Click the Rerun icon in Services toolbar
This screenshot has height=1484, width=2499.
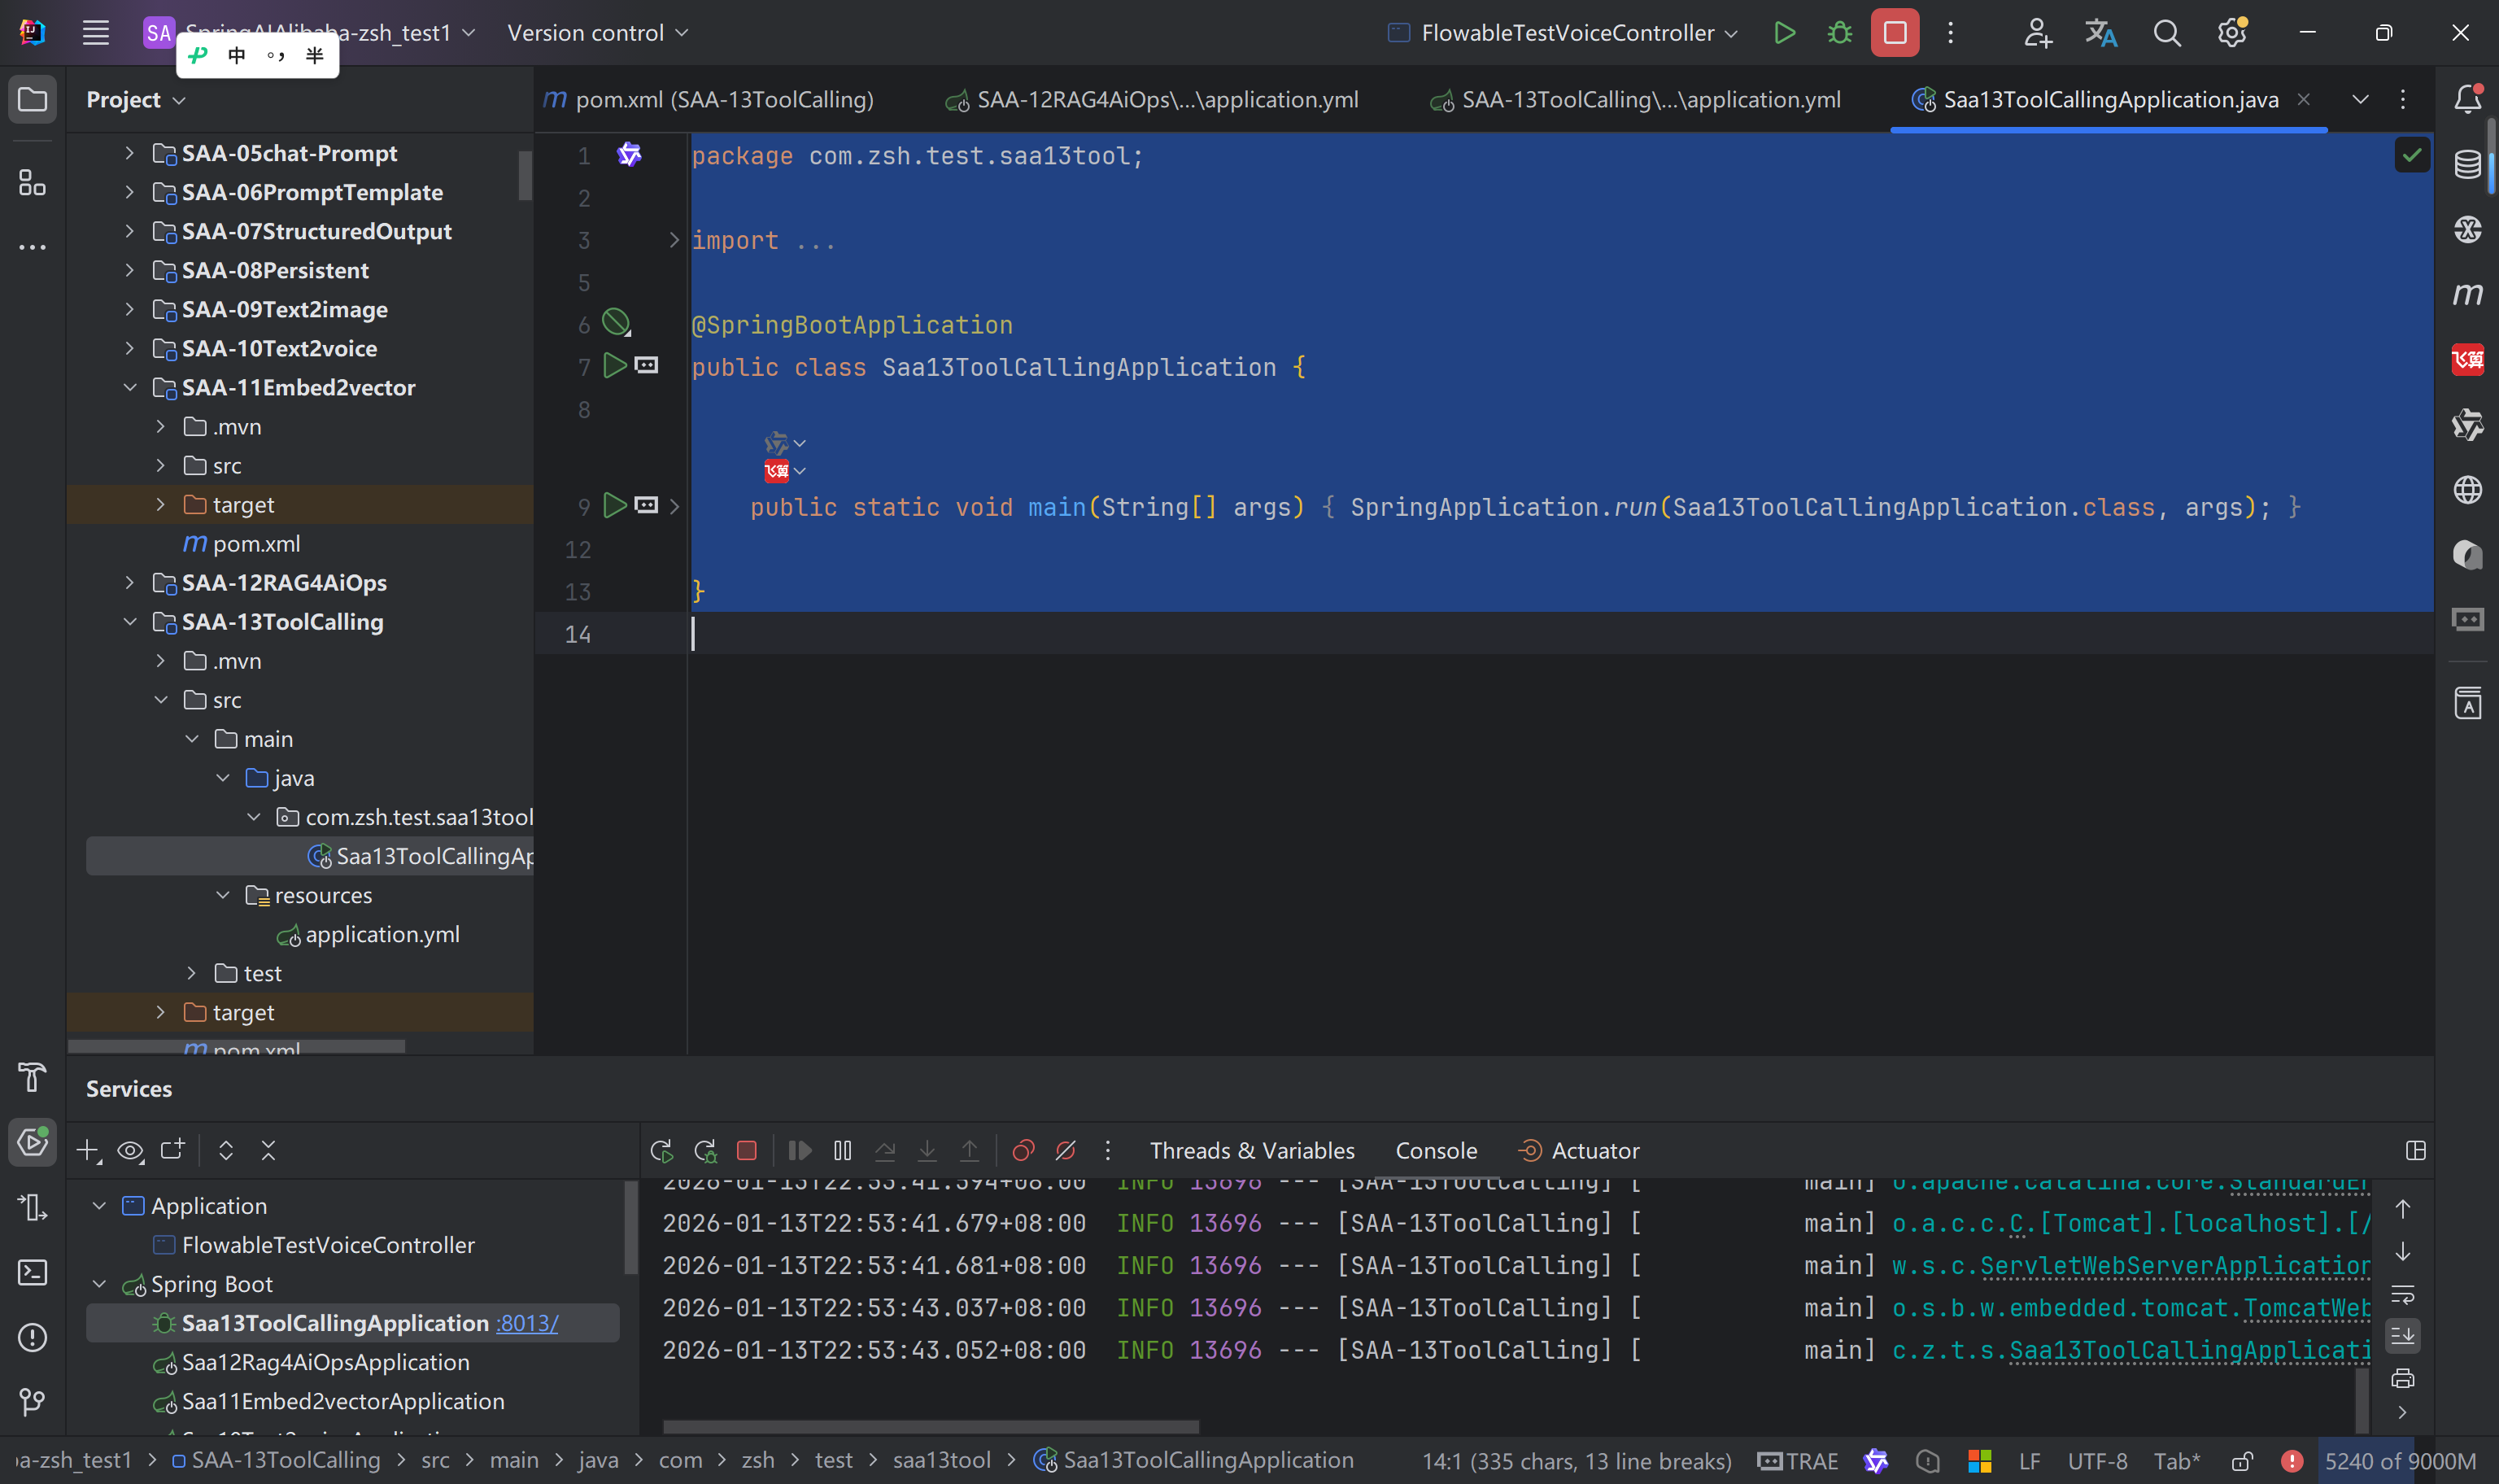coord(661,1151)
